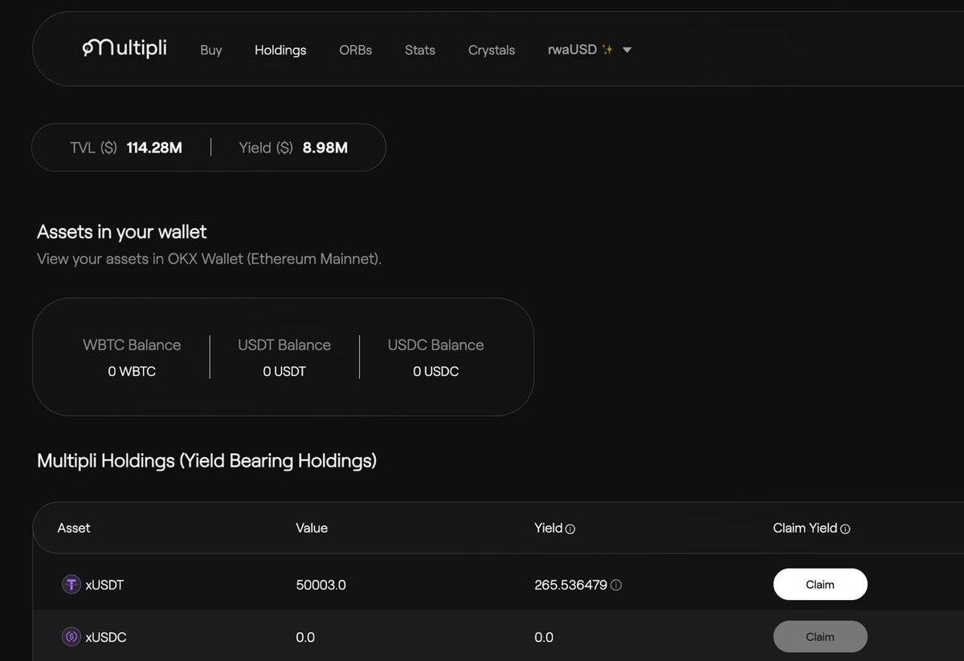Go to the Holdings tab
This screenshot has height=661, width=964.
(x=280, y=50)
